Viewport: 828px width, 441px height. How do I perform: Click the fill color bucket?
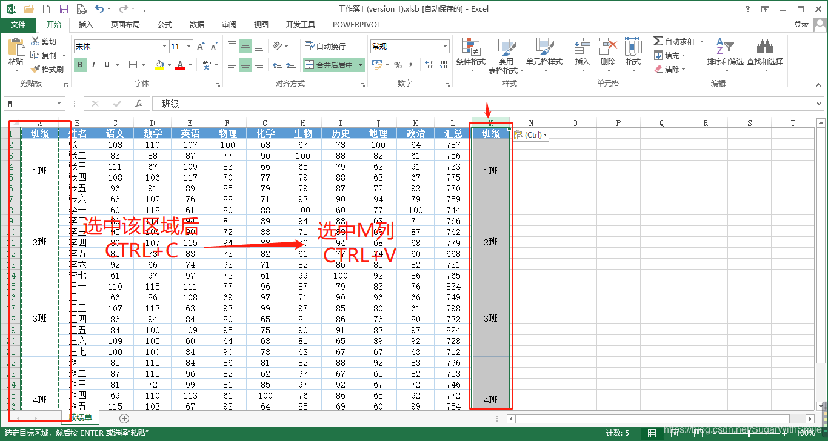tap(159, 65)
